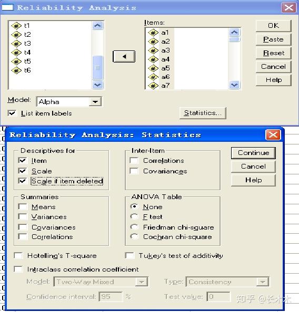299x312 pixels.
Task: Click the Confidence interval 95 field
Action: point(111,297)
